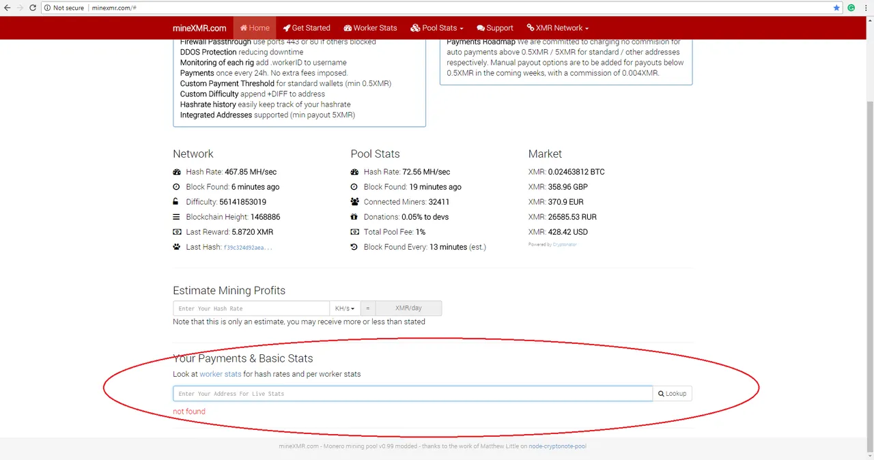
Task: Click the Block Found Every history icon
Action: [x=354, y=247]
